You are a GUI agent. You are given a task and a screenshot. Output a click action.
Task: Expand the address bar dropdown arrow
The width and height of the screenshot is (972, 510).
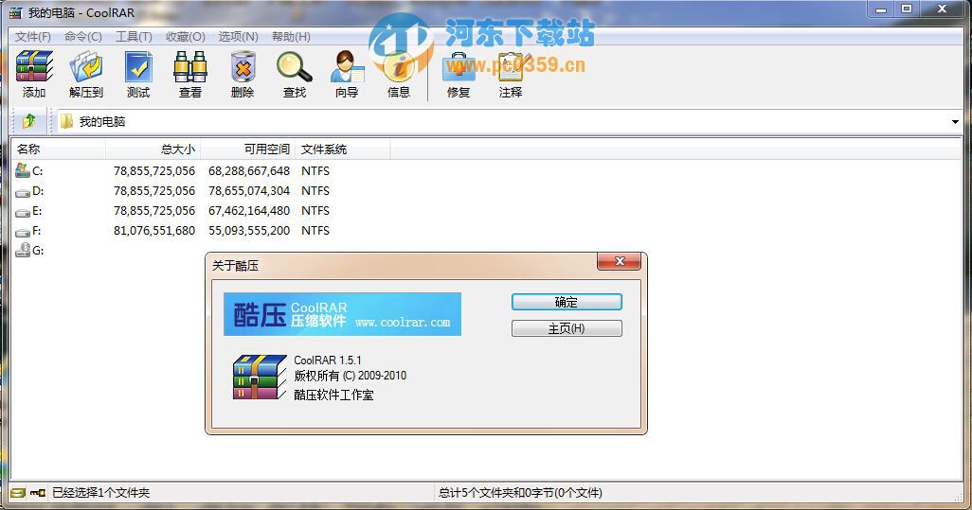955,122
